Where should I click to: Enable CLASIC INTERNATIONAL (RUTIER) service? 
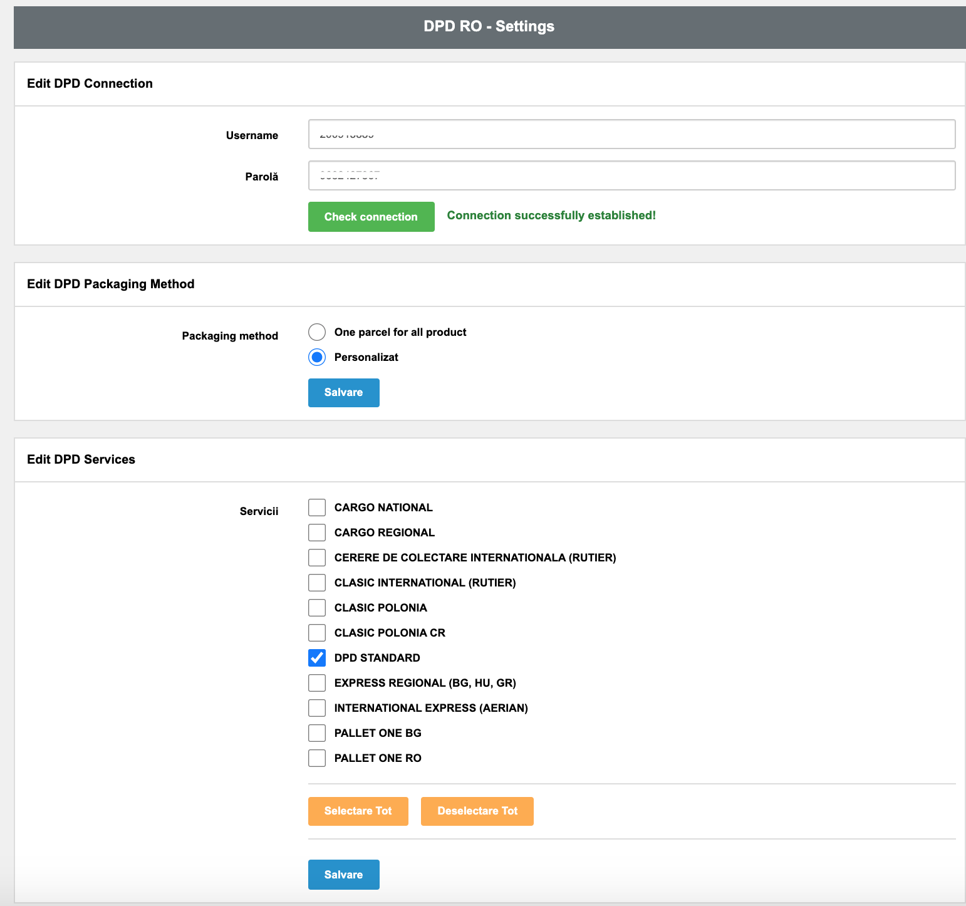pyautogui.click(x=317, y=583)
